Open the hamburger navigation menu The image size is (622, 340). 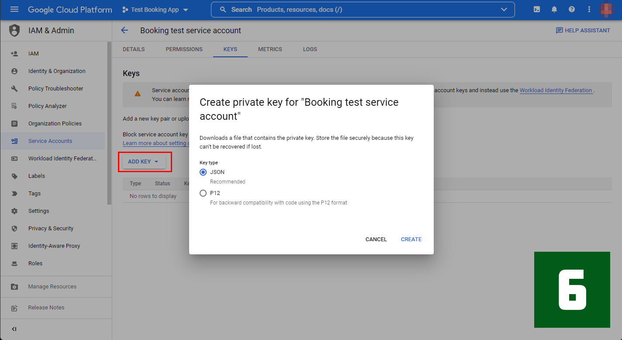[14, 10]
